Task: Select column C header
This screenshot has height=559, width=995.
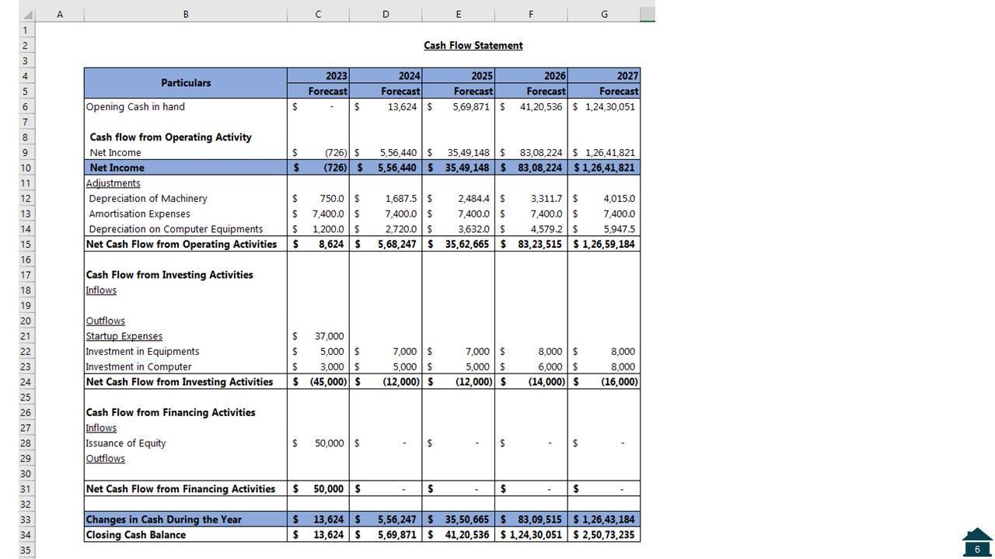Action: tap(318, 14)
